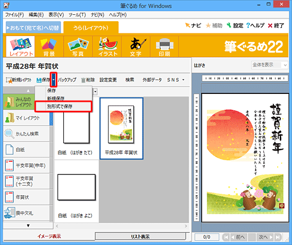Select 年賀状 category in sidebar
292x245 pixels.
27,197
